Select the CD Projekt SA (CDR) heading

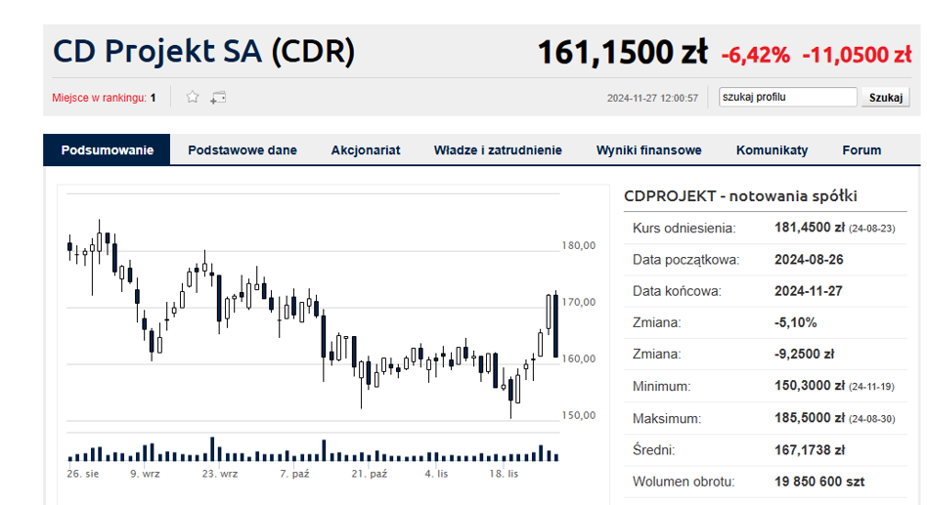click(x=204, y=51)
